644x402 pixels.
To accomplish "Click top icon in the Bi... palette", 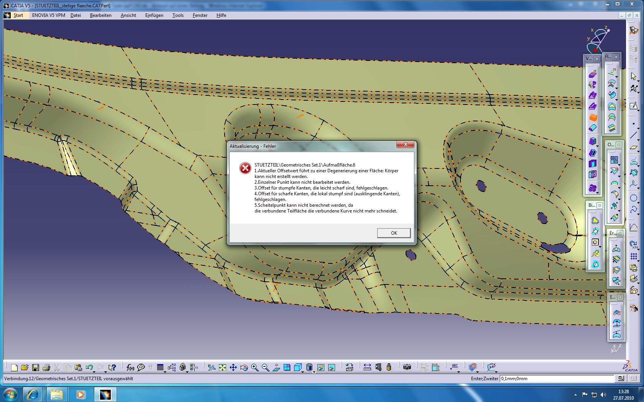I will tap(595, 220).
